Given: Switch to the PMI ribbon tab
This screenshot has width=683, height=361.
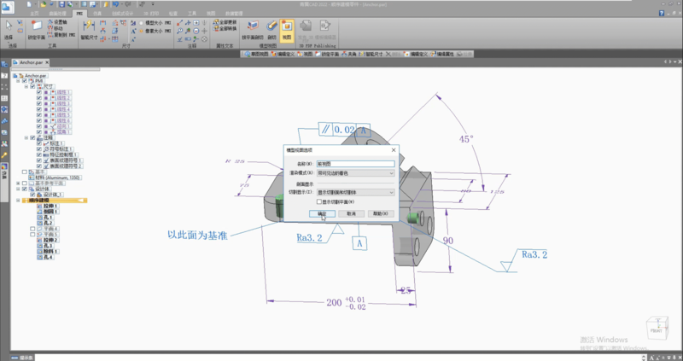Looking at the screenshot, I should click(x=79, y=15).
